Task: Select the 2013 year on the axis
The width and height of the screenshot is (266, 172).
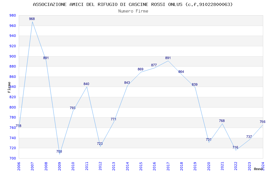Action: point(114,166)
